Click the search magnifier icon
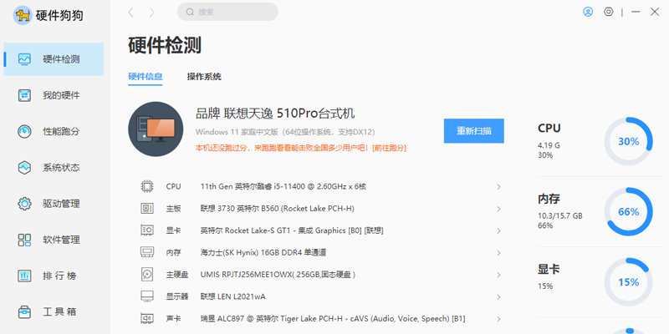Image resolution: width=669 pixels, height=334 pixels. [191, 12]
